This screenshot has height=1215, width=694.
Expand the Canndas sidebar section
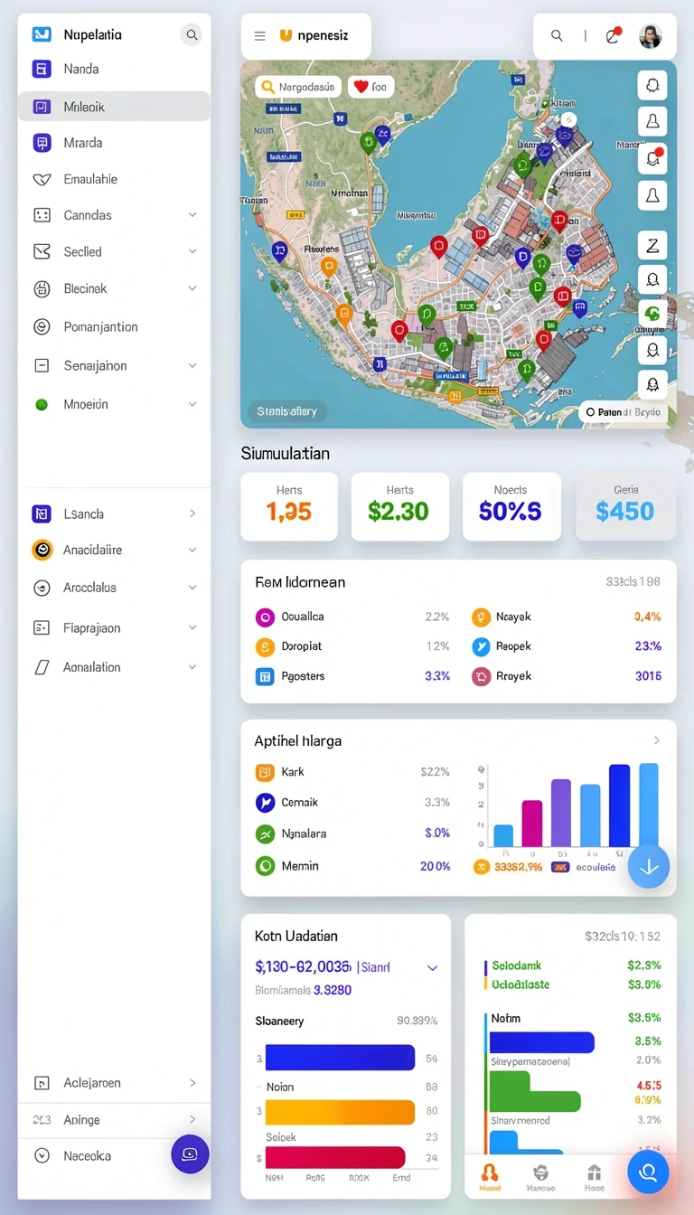point(114,215)
